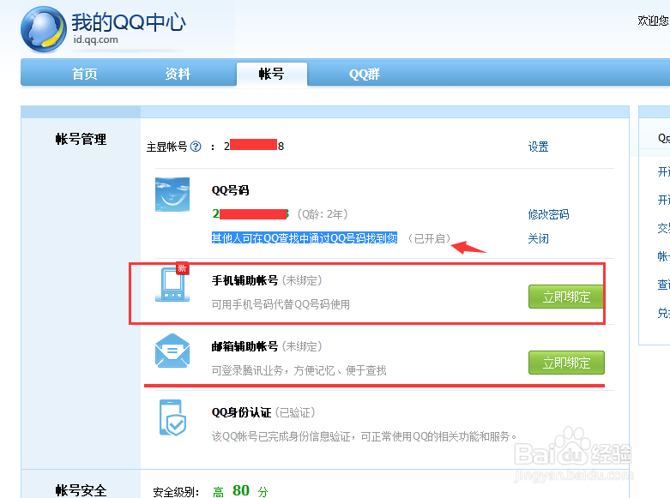Click the 帐号管理 section label
The width and height of the screenshot is (670, 498).
(81, 139)
